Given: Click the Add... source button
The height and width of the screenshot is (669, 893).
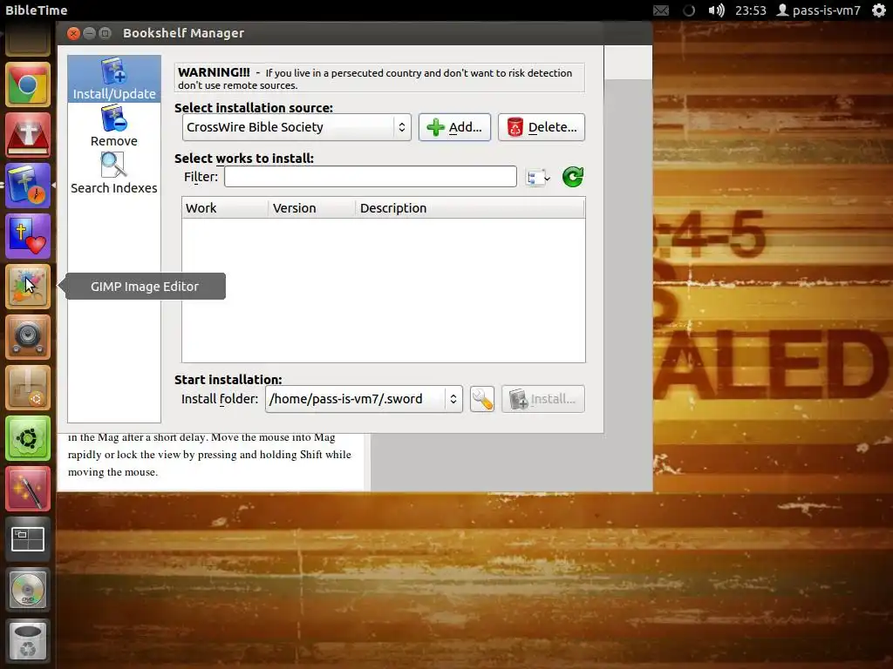Looking at the screenshot, I should tap(454, 127).
